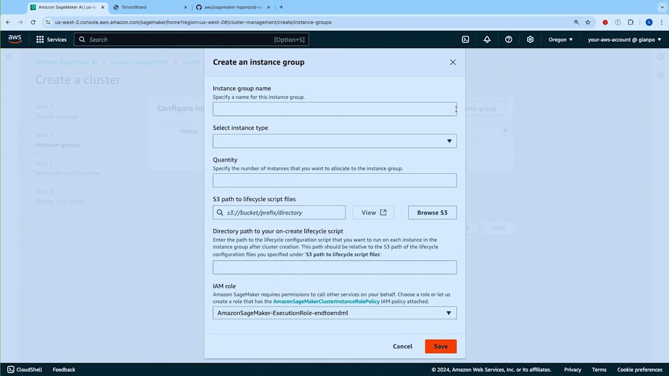Click the Save button
Viewport: 669px width, 376px height.
click(x=440, y=346)
